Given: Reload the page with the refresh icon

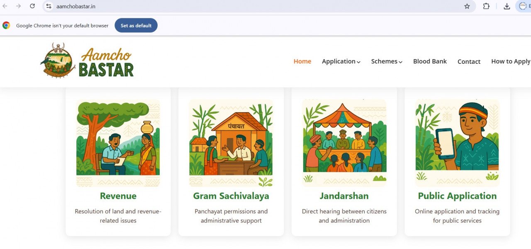Looking at the screenshot, I should [32, 6].
